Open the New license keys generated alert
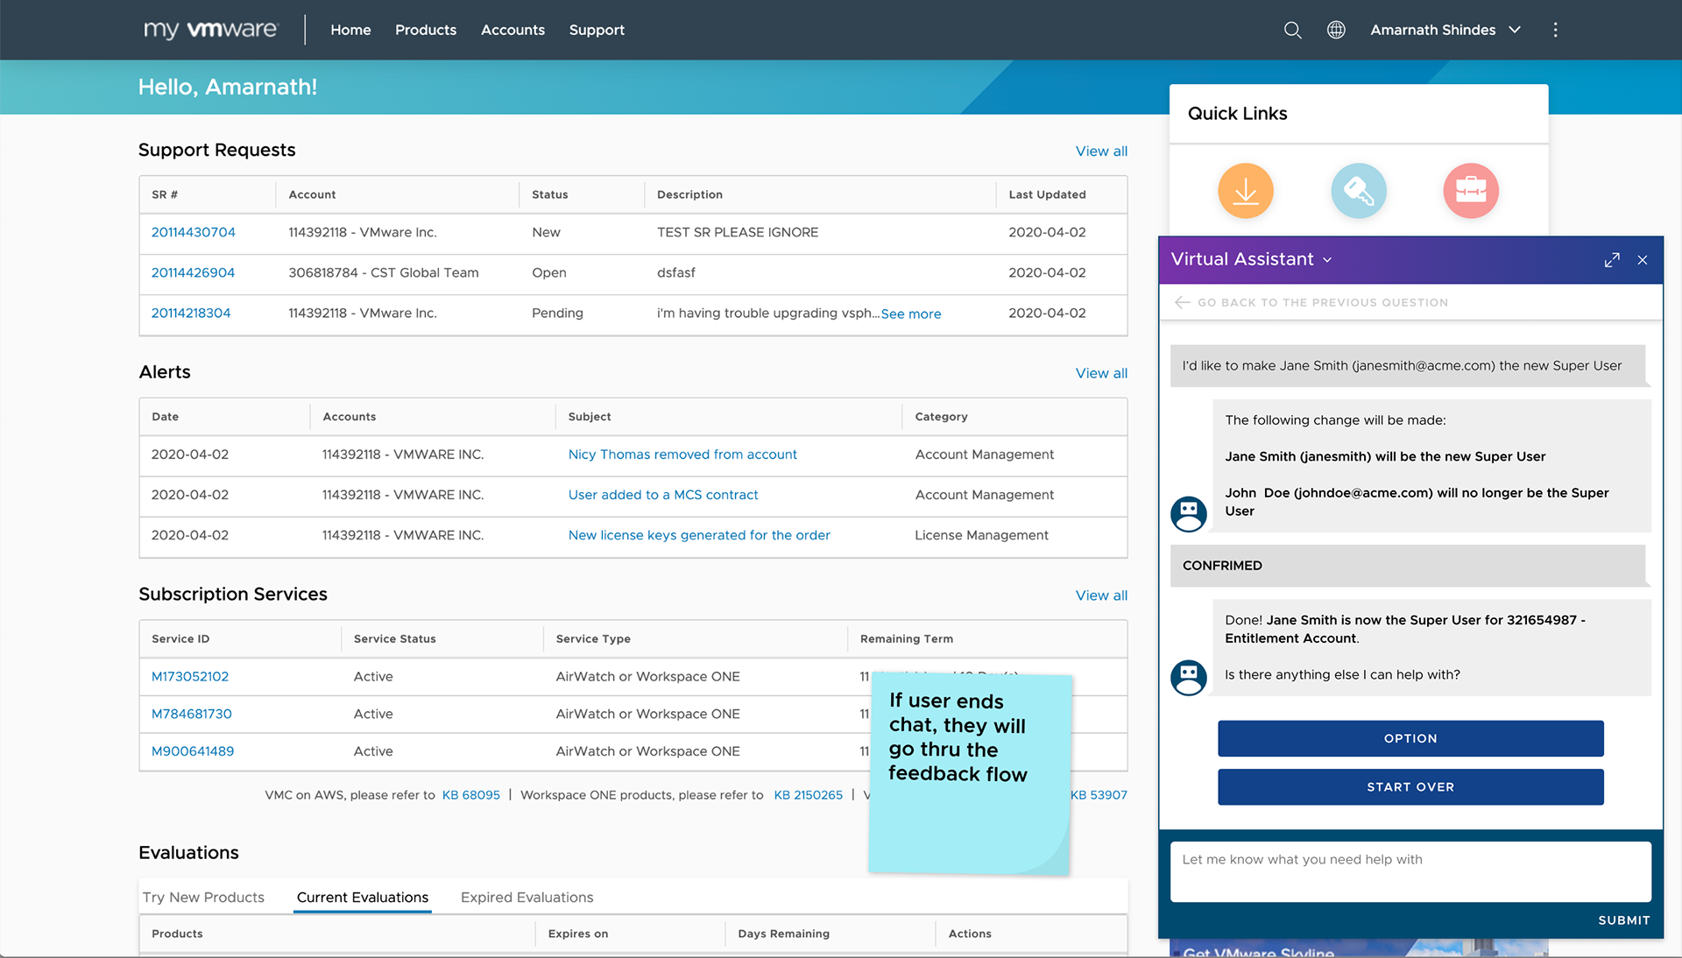This screenshot has width=1682, height=958. [699, 535]
